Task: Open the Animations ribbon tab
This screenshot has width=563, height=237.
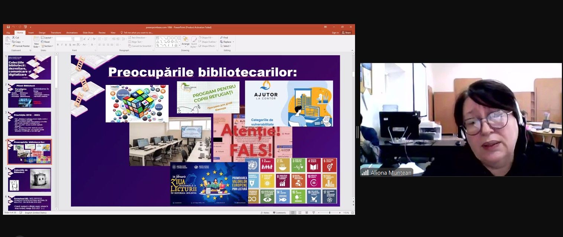Action: (72, 33)
